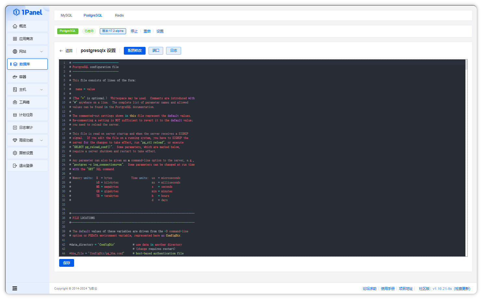
Task: Expand the 网站 menu chevron
Action: 41,51
